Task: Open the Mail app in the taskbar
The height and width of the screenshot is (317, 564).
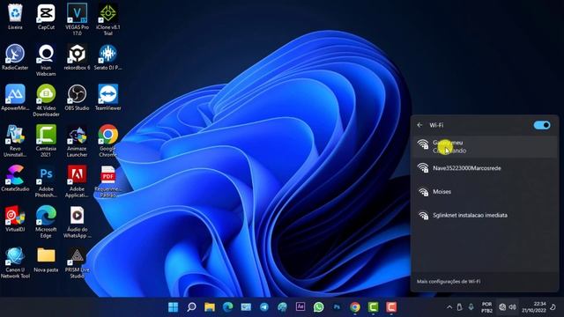Action: pyautogui.click(x=246, y=307)
